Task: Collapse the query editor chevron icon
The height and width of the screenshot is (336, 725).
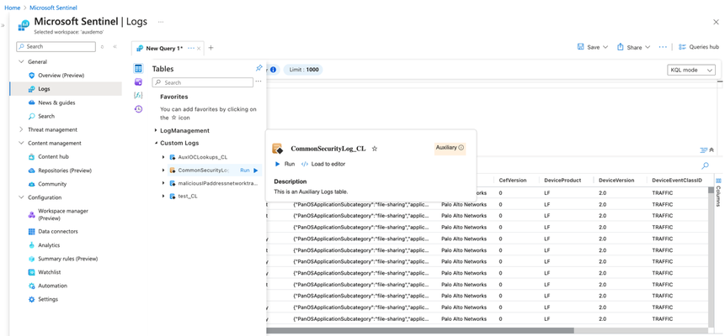Action: (x=712, y=150)
